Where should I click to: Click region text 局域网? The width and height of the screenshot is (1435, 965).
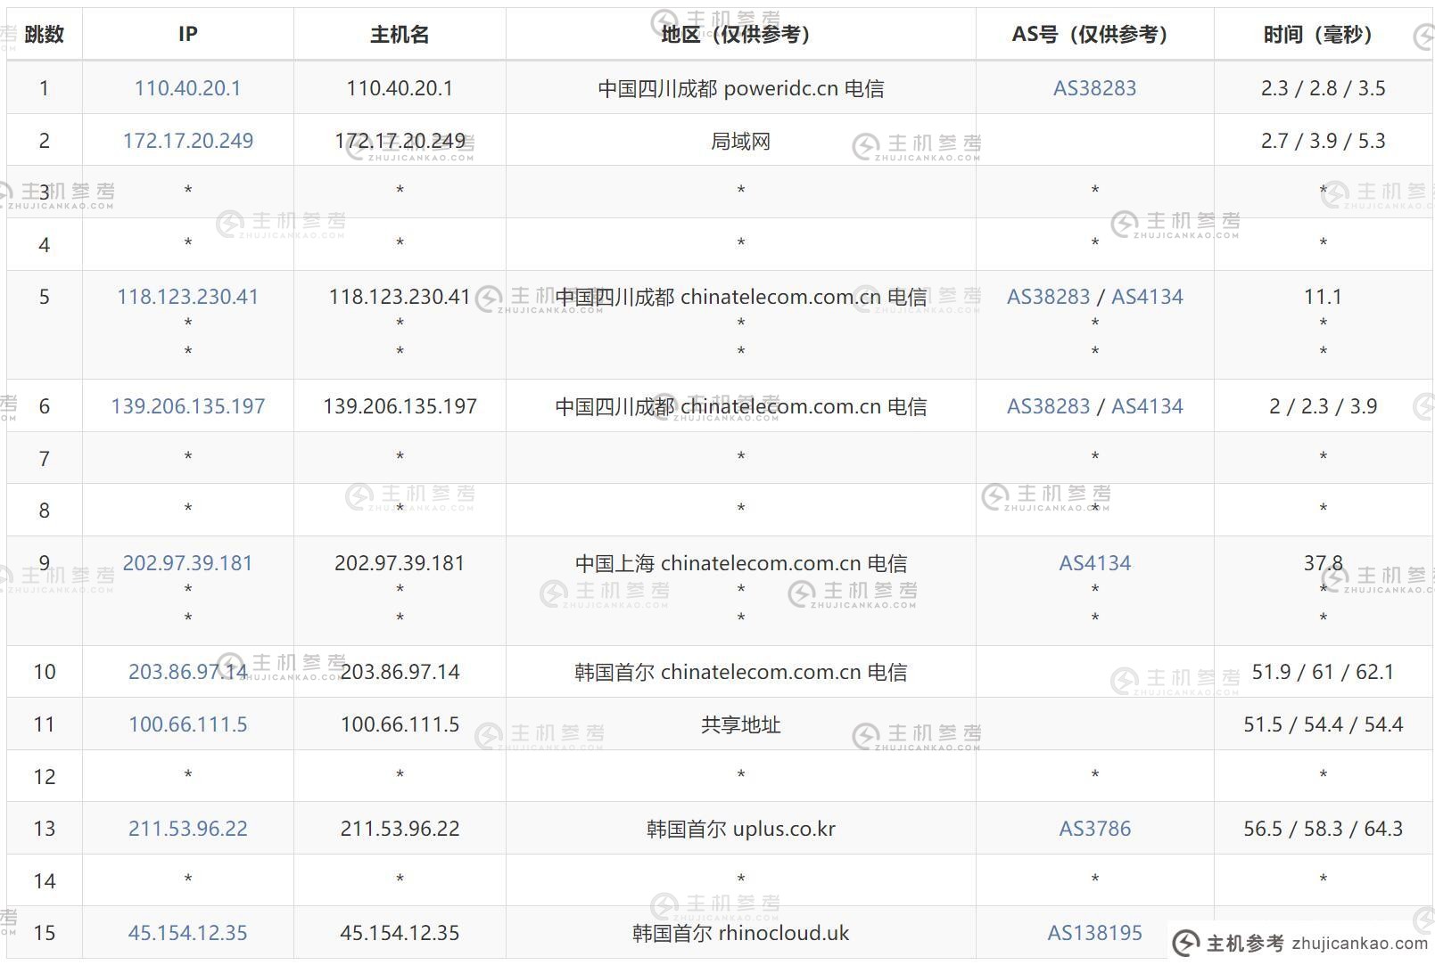[x=740, y=141]
